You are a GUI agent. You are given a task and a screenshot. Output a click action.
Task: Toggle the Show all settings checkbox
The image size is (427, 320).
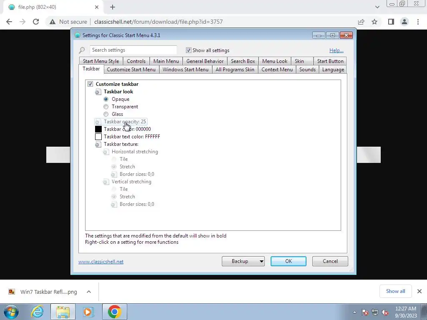[x=188, y=50]
